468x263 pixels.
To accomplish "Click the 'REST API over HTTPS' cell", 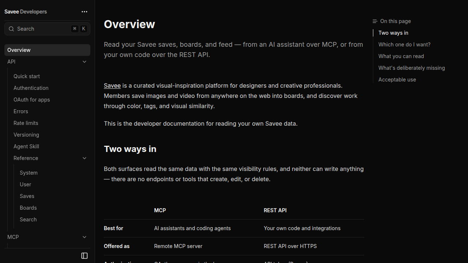I will tap(290, 246).
